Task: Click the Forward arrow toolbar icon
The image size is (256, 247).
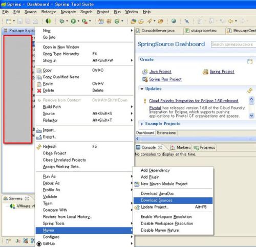Action: [242, 21]
